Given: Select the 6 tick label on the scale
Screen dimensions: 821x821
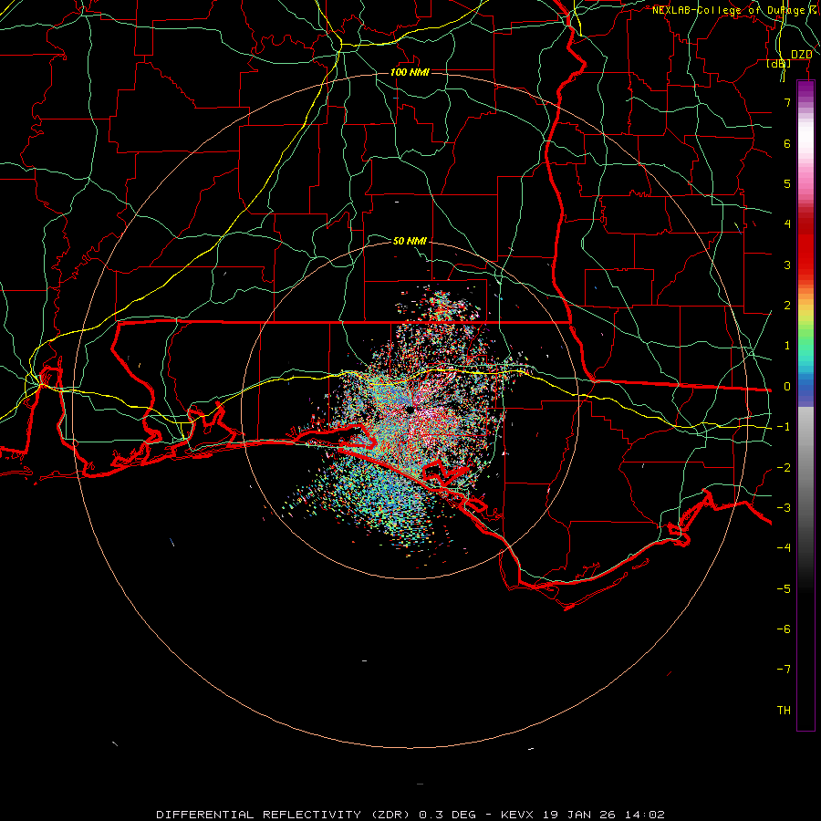Looking at the screenshot, I should (787, 143).
